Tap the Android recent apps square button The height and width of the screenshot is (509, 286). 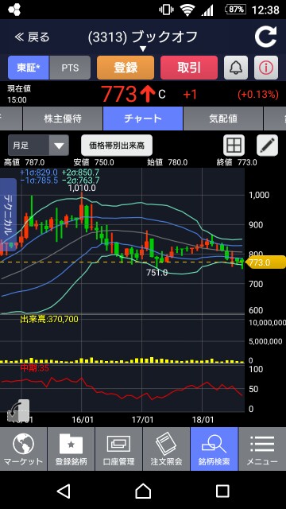[222, 491]
